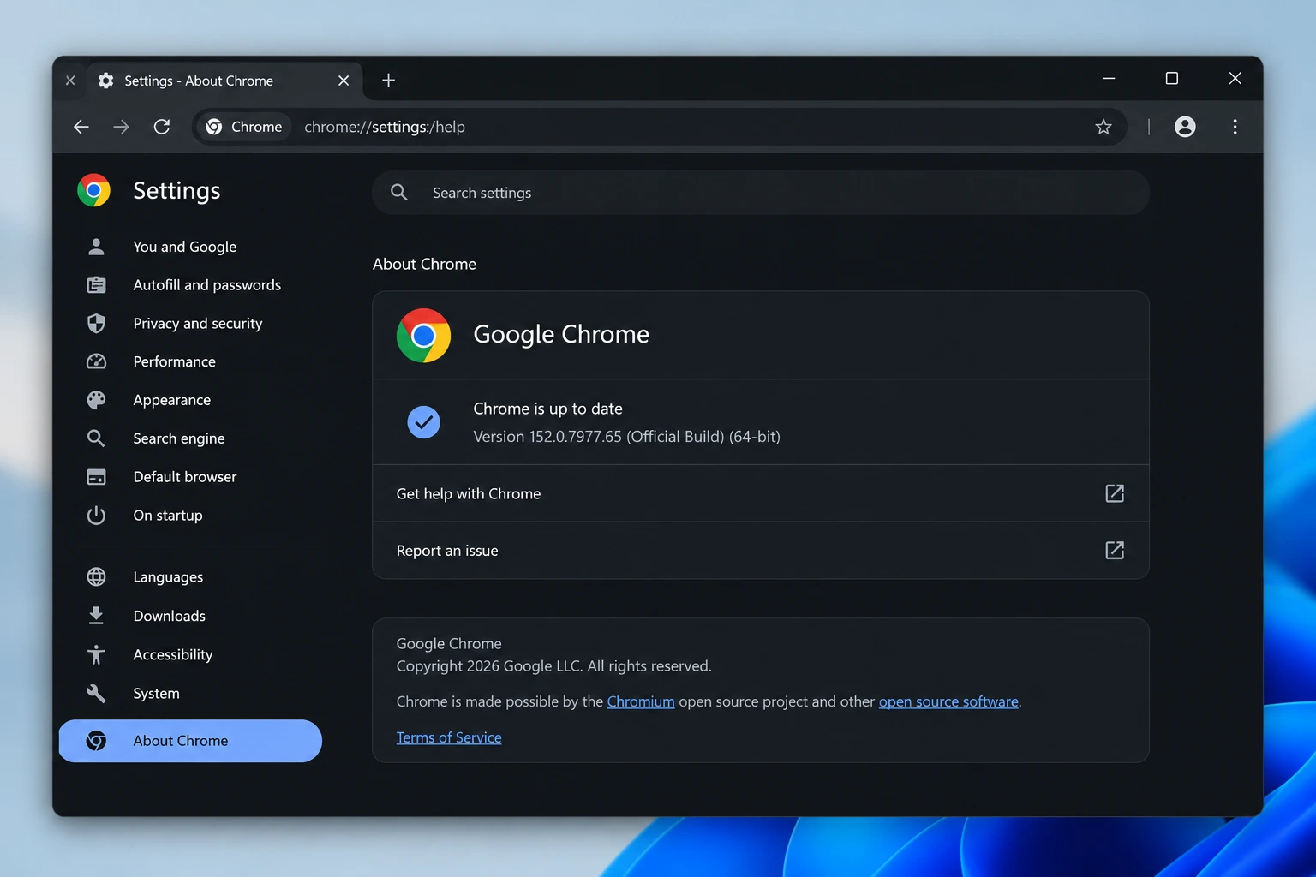
Task: Click the external link icon for Get help
Action: coord(1115,493)
